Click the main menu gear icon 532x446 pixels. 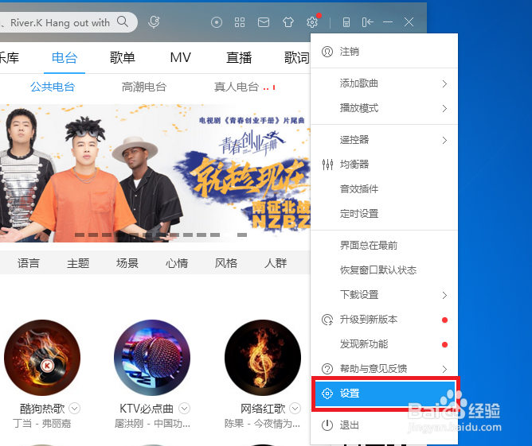pyautogui.click(x=312, y=22)
